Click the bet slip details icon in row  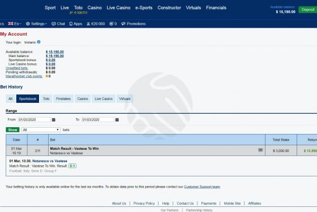(260, 150)
